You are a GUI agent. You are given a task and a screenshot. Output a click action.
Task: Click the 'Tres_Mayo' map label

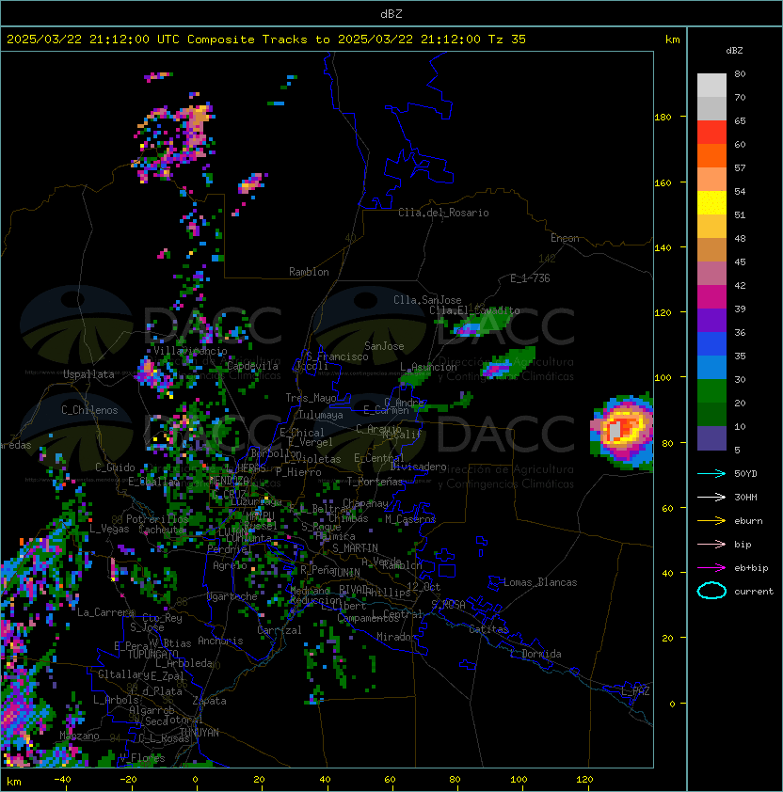311,398
